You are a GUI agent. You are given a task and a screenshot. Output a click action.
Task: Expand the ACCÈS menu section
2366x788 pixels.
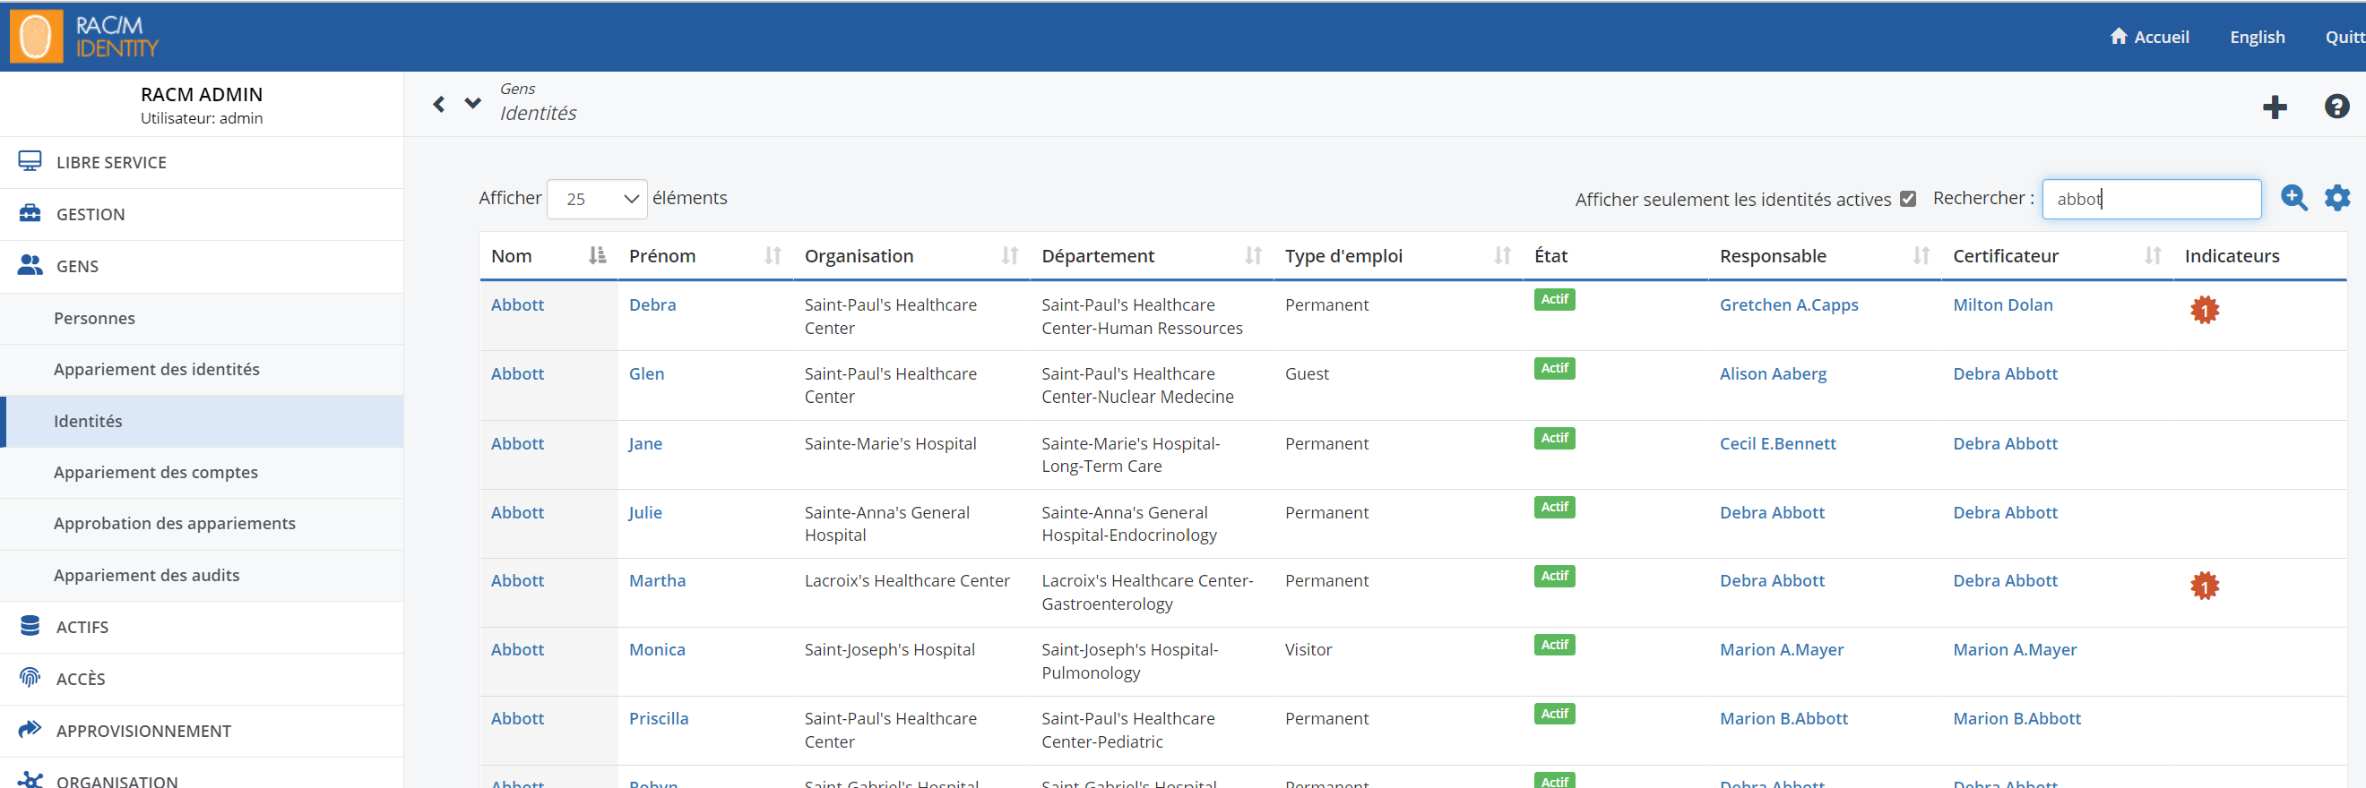click(x=201, y=679)
